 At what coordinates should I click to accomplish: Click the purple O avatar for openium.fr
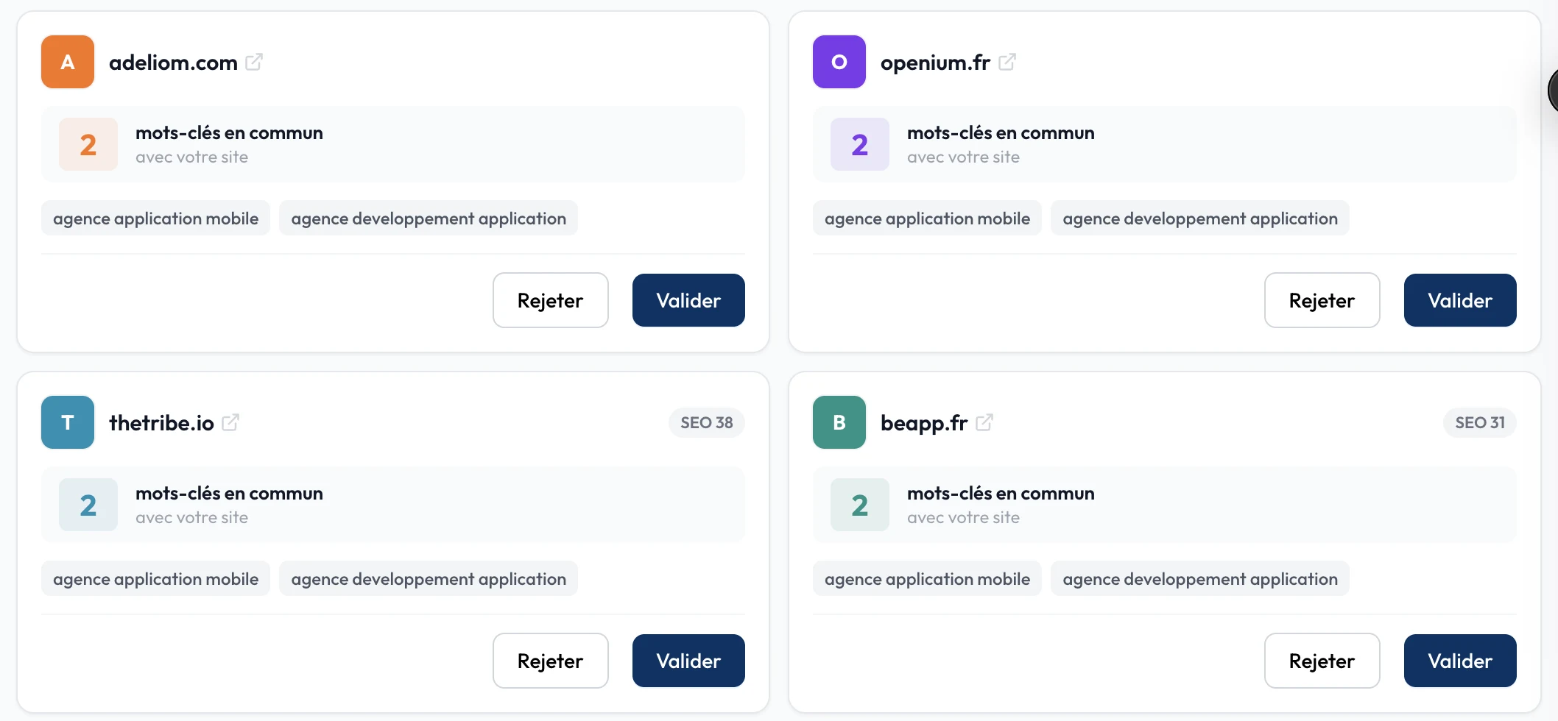(839, 62)
